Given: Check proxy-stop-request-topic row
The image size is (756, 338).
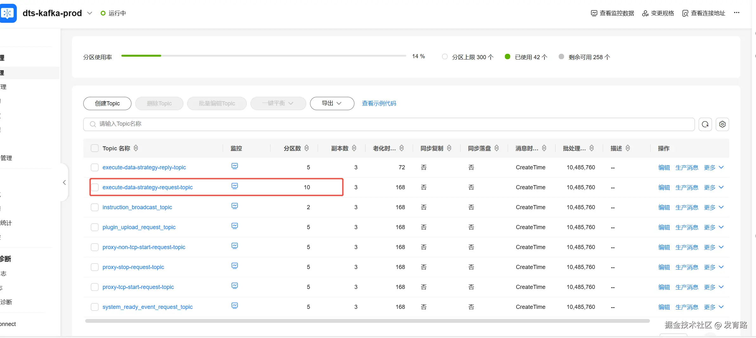Looking at the screenshot, I should coord(95,267).
